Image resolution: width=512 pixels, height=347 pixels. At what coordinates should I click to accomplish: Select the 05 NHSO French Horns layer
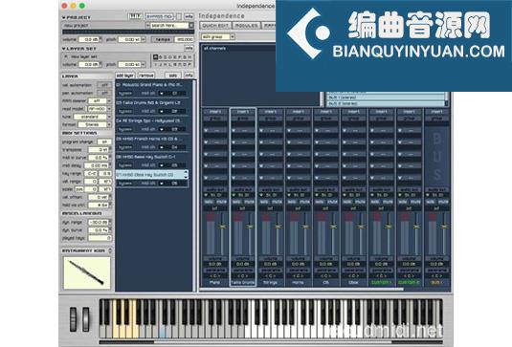[x=151, y=139]
